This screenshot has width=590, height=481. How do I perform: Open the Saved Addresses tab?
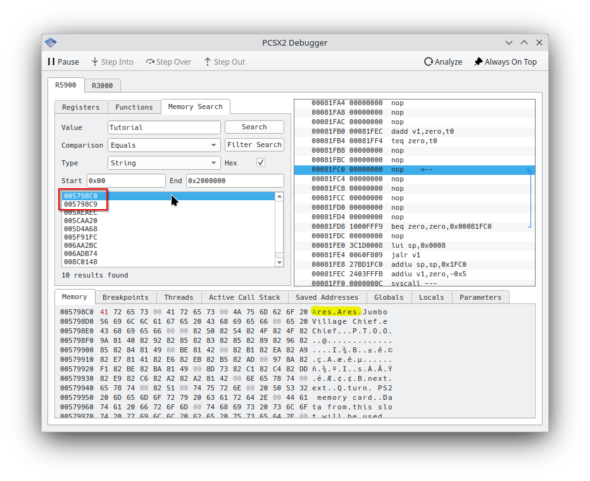click(327, 297)
